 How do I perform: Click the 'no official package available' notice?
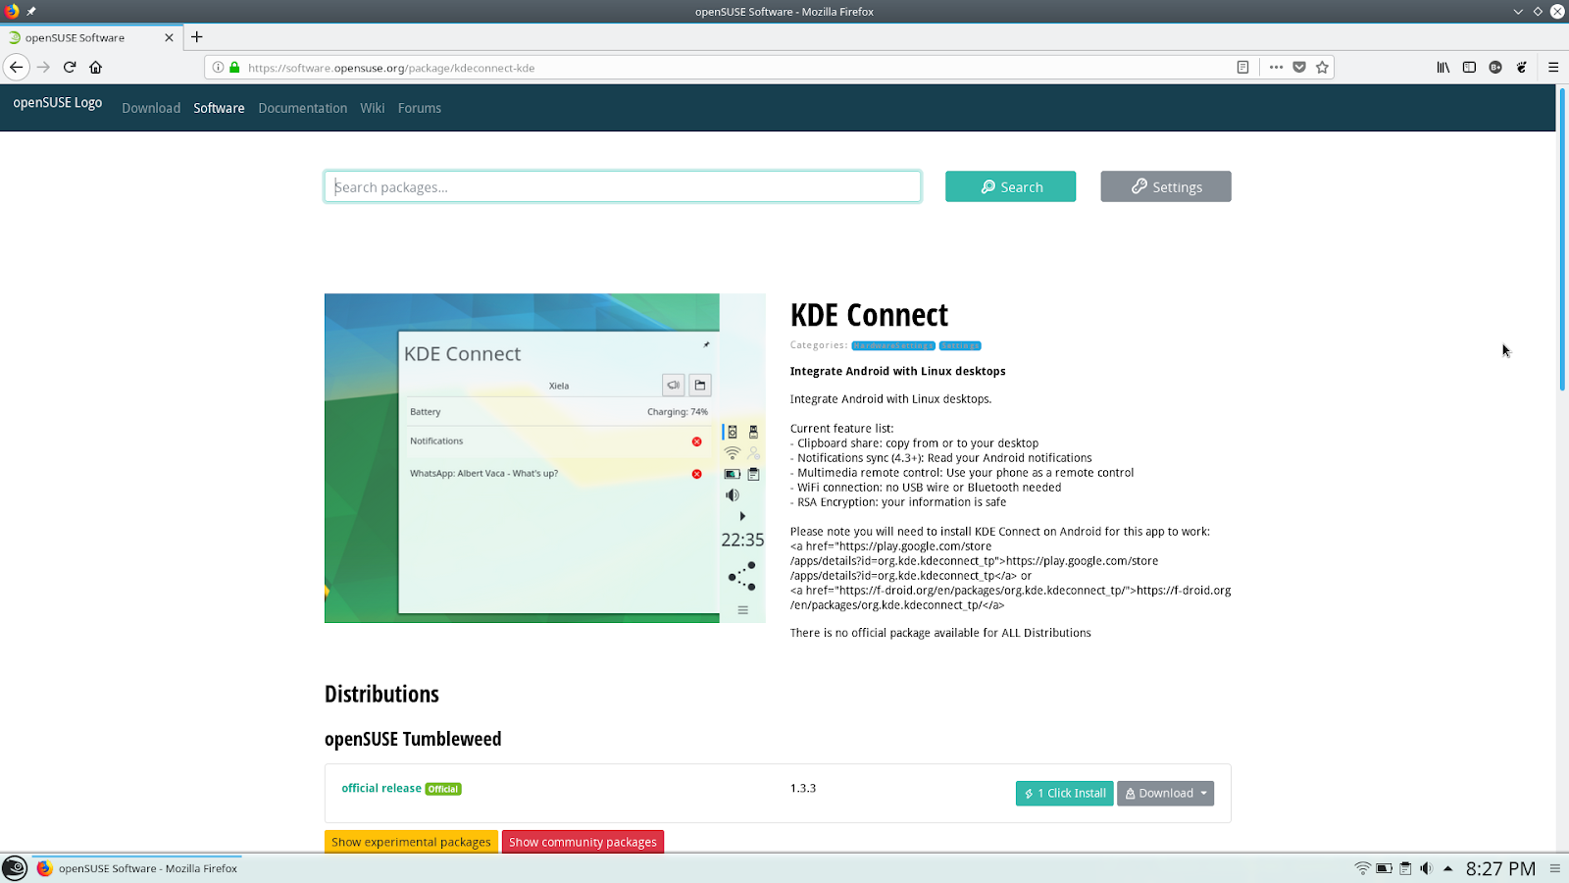tap(940, 633)
